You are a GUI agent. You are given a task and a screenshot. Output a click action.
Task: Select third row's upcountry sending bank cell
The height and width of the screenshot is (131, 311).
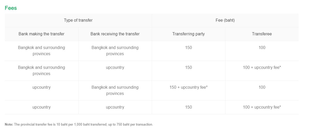pos(41,91)
